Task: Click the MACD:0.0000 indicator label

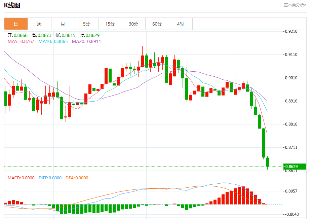Action: coord(21,178)
